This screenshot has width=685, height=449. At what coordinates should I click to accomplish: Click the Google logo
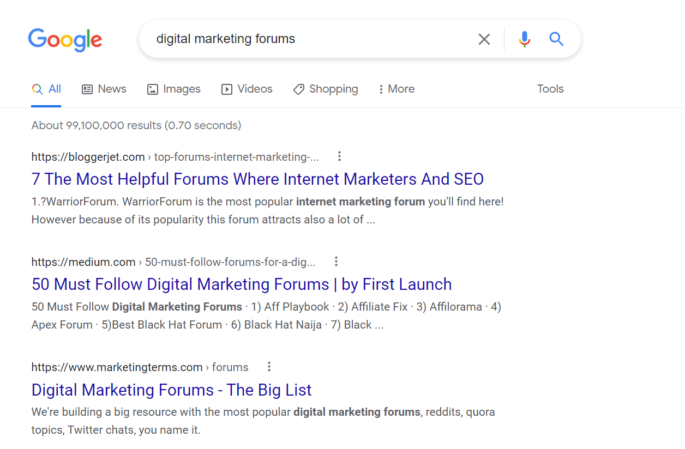point(65,40)
